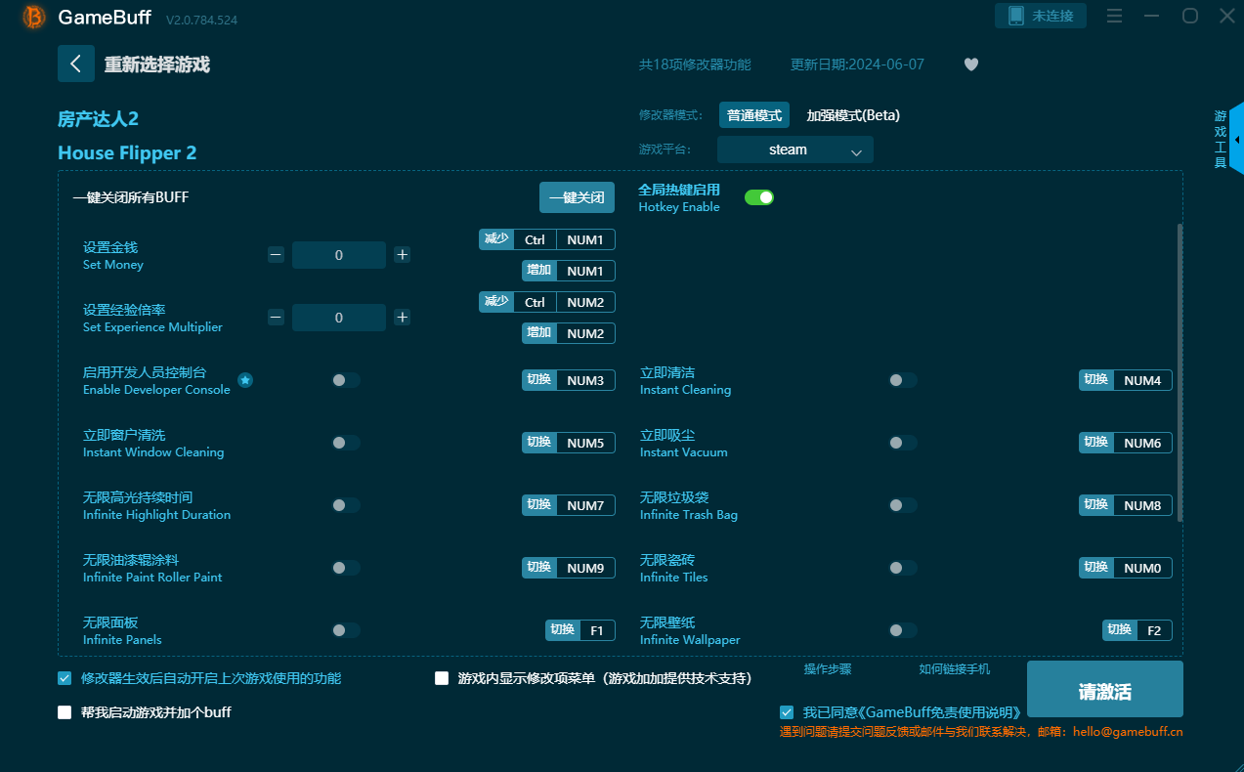The width and height of the screenshot is (1244, 772).
Task: Click NUM5 hotkey for Instant Window Cleaning
Action: (585, 443)
